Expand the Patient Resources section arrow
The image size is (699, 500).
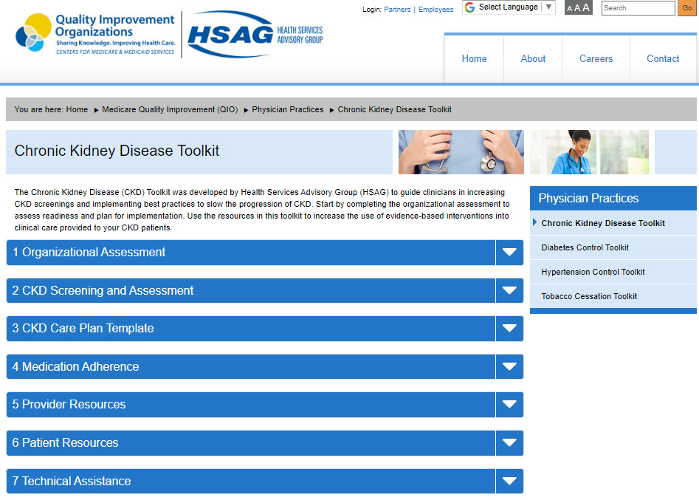(509, 443)
